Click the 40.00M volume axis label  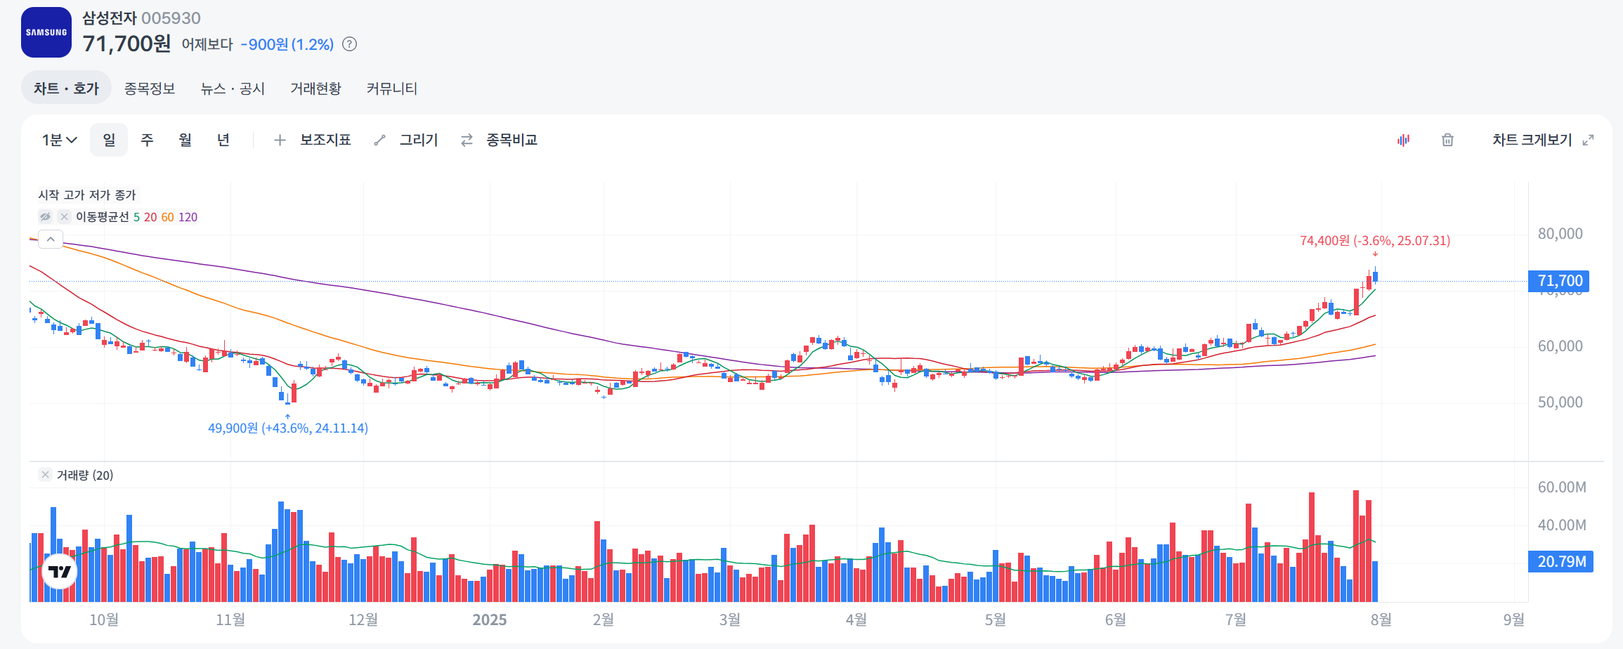click(x=1562, y=525)
